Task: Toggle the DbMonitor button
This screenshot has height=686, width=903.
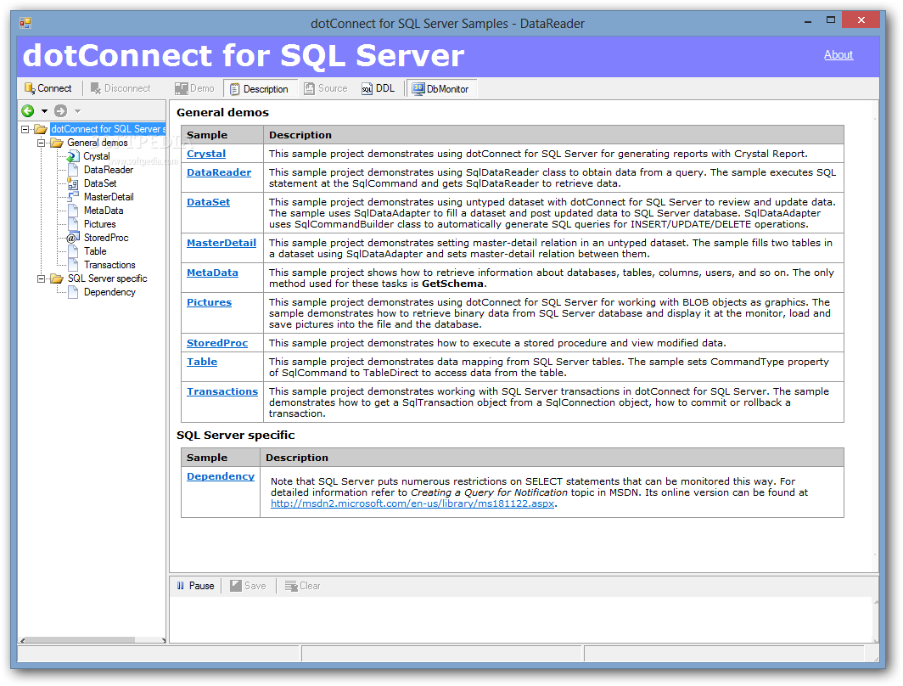Action: (440, 88)
